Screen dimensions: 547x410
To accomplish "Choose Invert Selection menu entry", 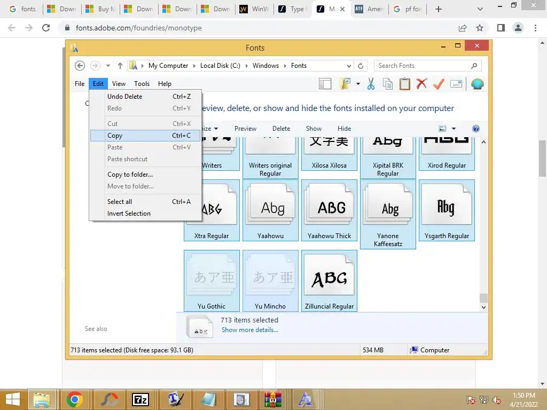I will [145, 214].
